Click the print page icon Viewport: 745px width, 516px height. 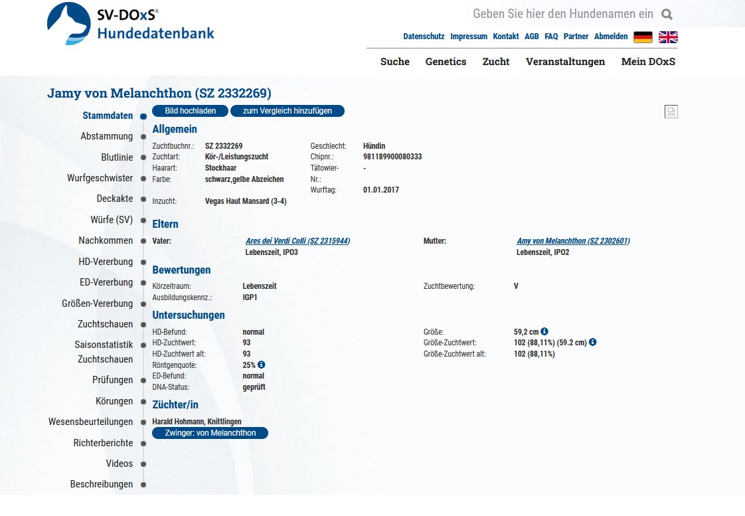671,112
